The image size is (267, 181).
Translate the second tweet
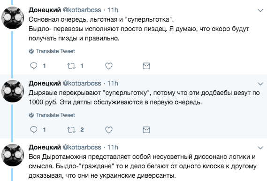pyautogui.click(x=52, y=115)
